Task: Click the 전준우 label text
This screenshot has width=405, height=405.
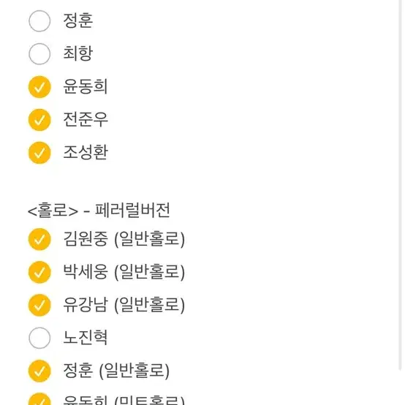Action: [x=86, y=119]
